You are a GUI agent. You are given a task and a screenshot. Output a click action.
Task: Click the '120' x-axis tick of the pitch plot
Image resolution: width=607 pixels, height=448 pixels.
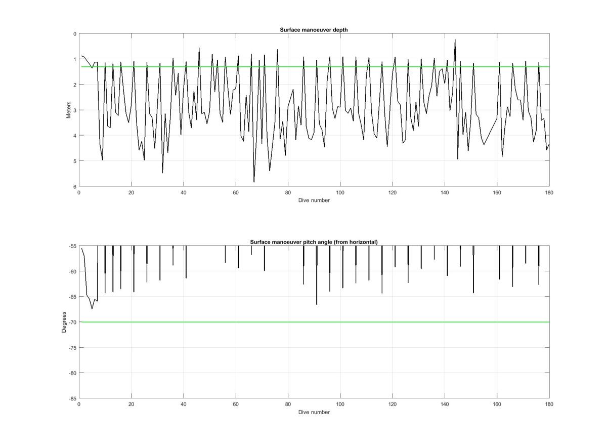coord(393,404)
